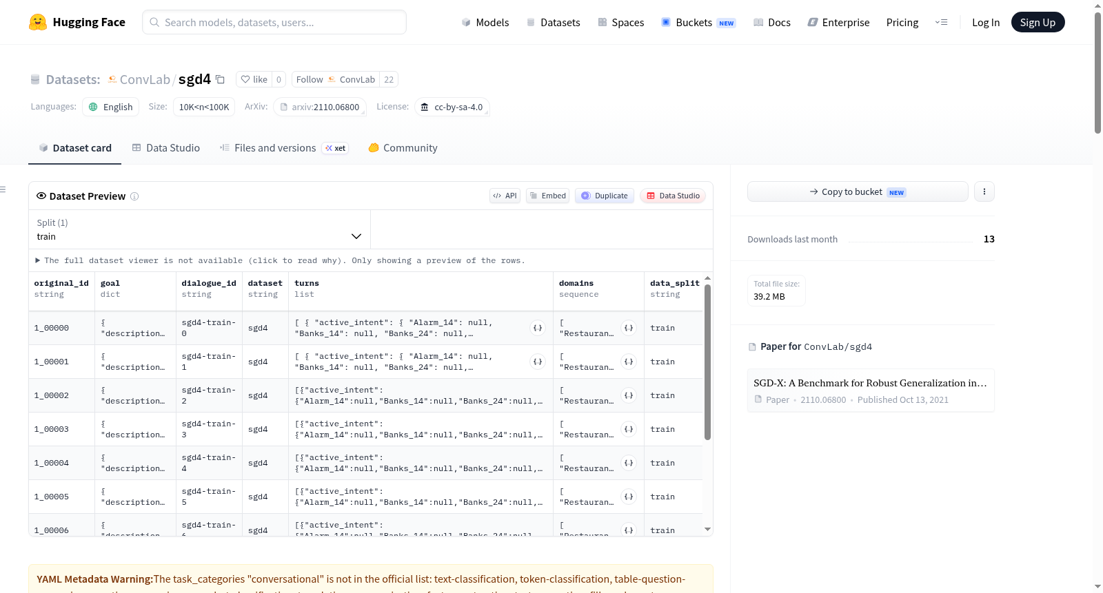Go to Models in the top navigation

(485, 22)
